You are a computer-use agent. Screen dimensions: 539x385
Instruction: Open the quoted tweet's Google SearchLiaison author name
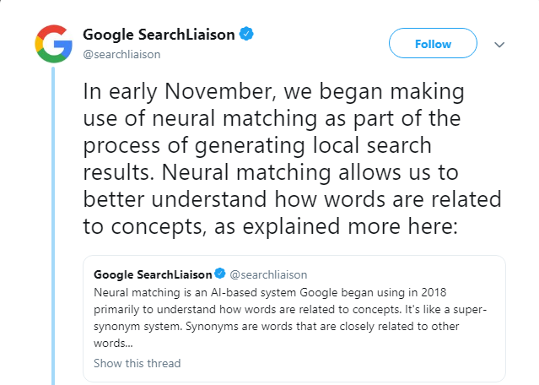(153, 274)
